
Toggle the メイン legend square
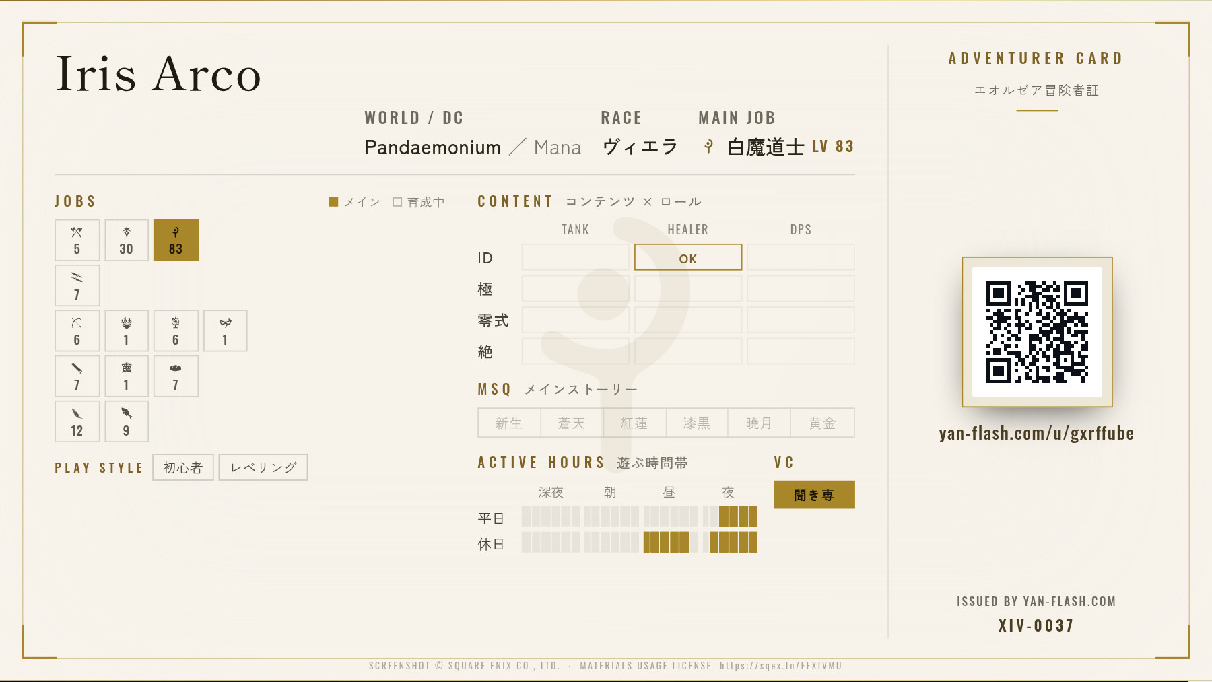[333, 202]
